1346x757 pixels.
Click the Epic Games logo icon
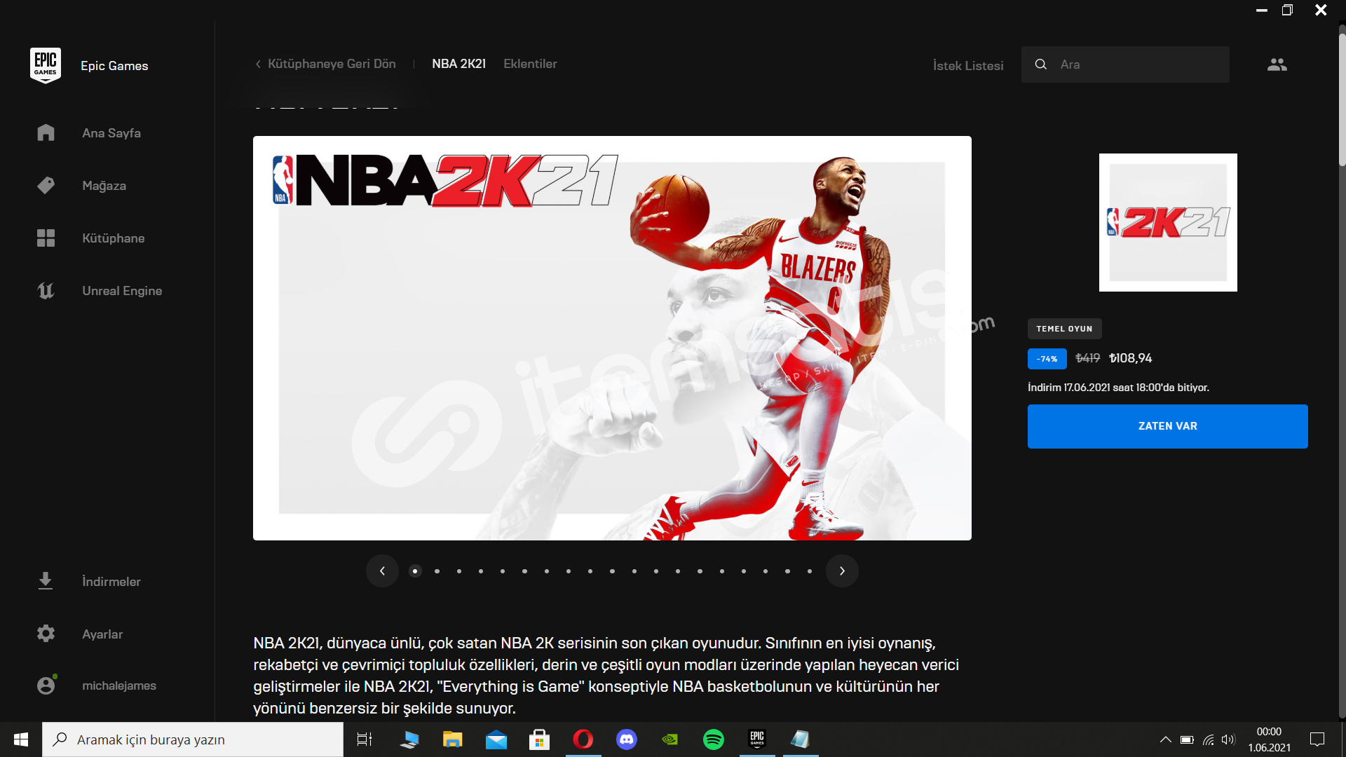(46, 65)
